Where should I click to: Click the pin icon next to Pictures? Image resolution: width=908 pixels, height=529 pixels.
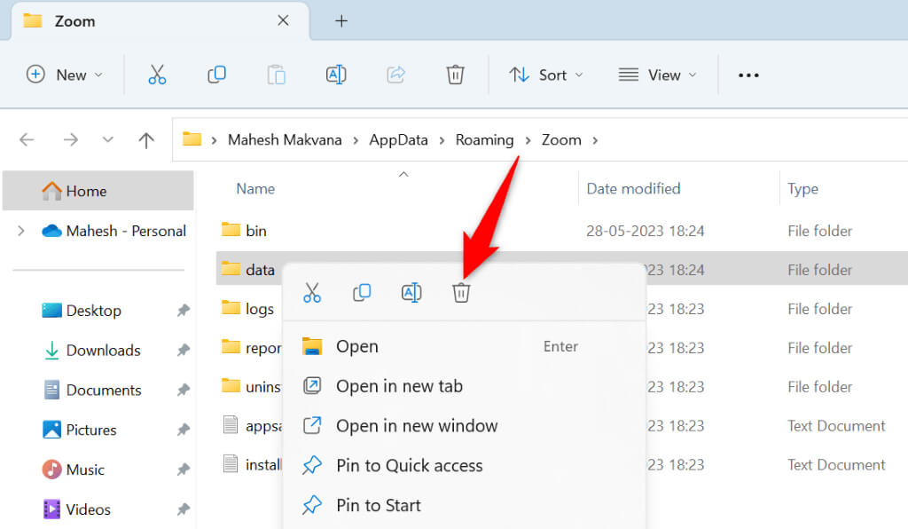[x=184, y=430]
